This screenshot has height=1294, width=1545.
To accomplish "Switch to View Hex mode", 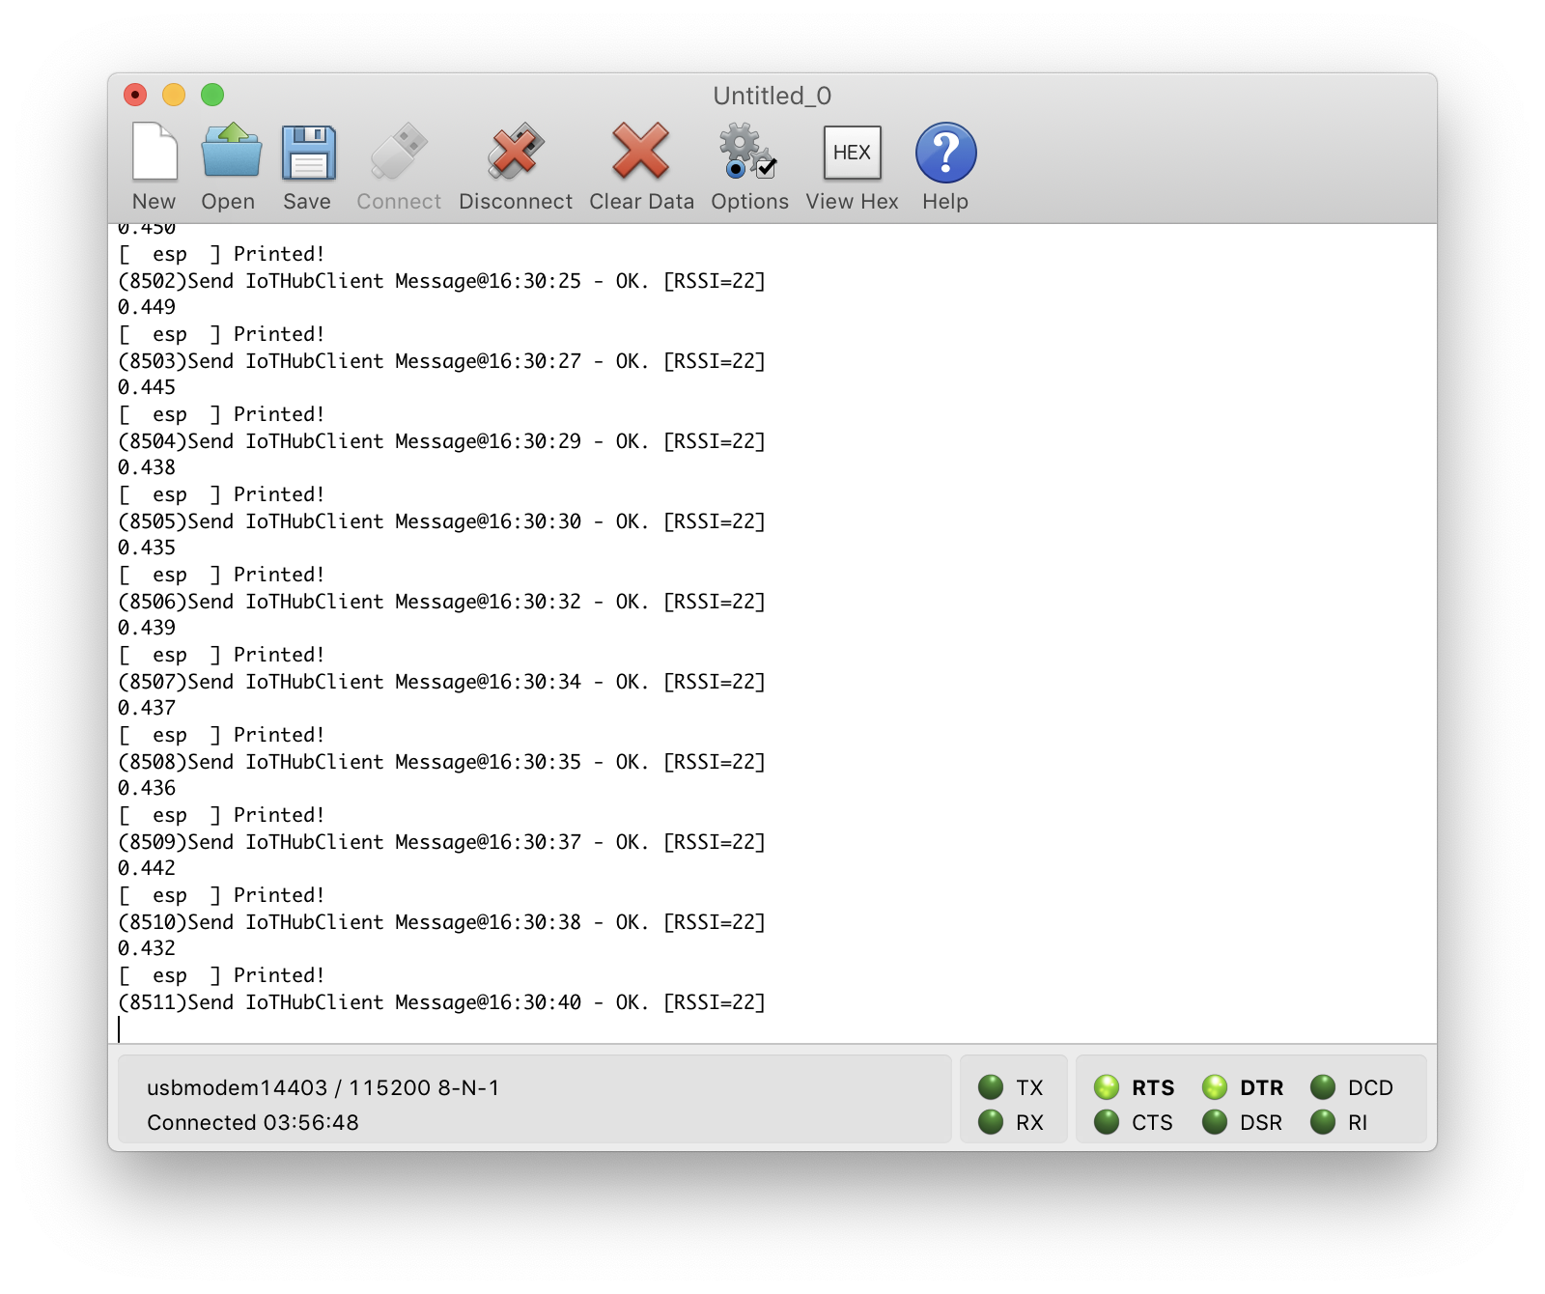I will coord(852,152).
